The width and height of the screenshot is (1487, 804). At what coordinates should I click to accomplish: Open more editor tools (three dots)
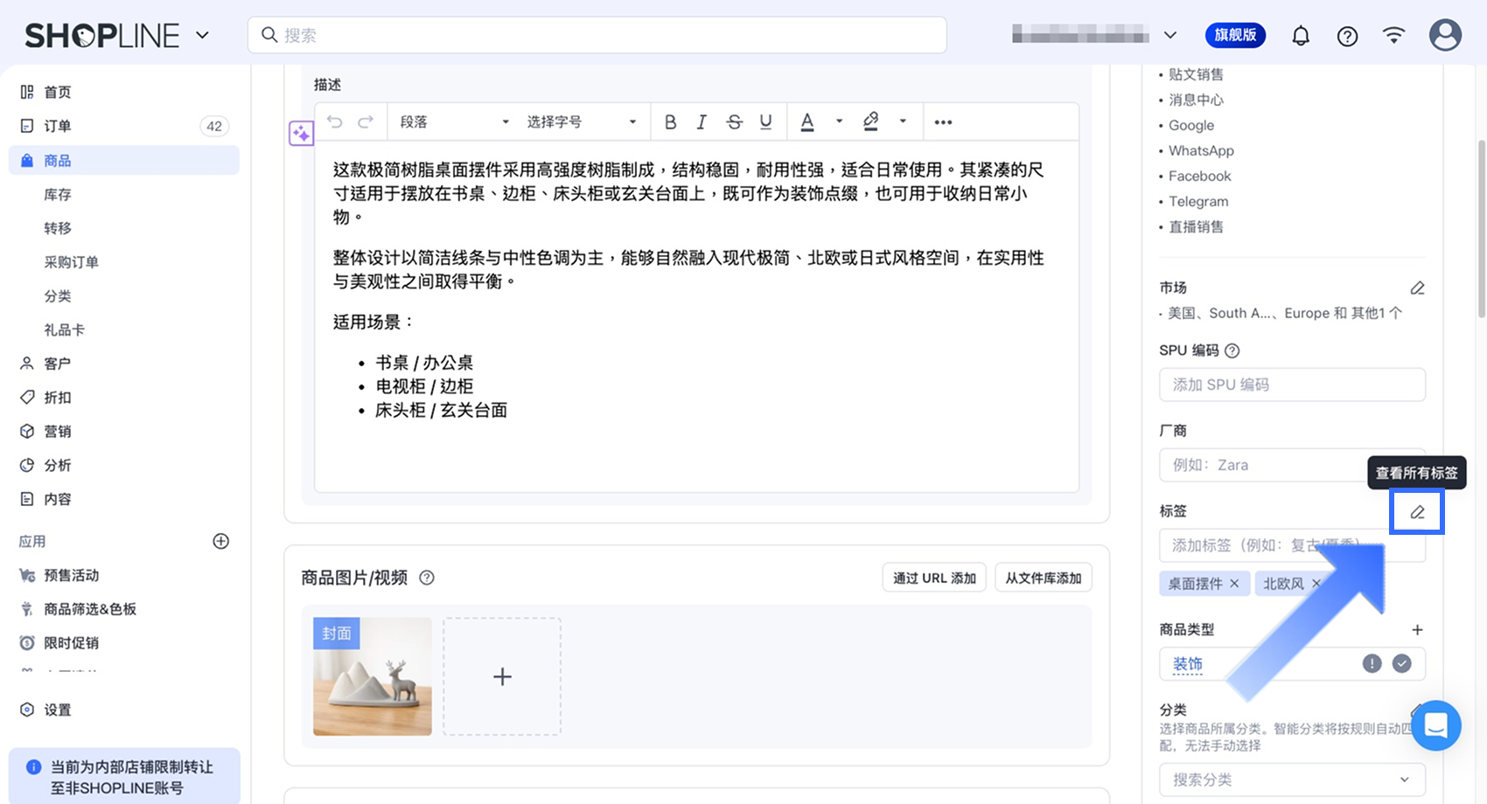943,121
